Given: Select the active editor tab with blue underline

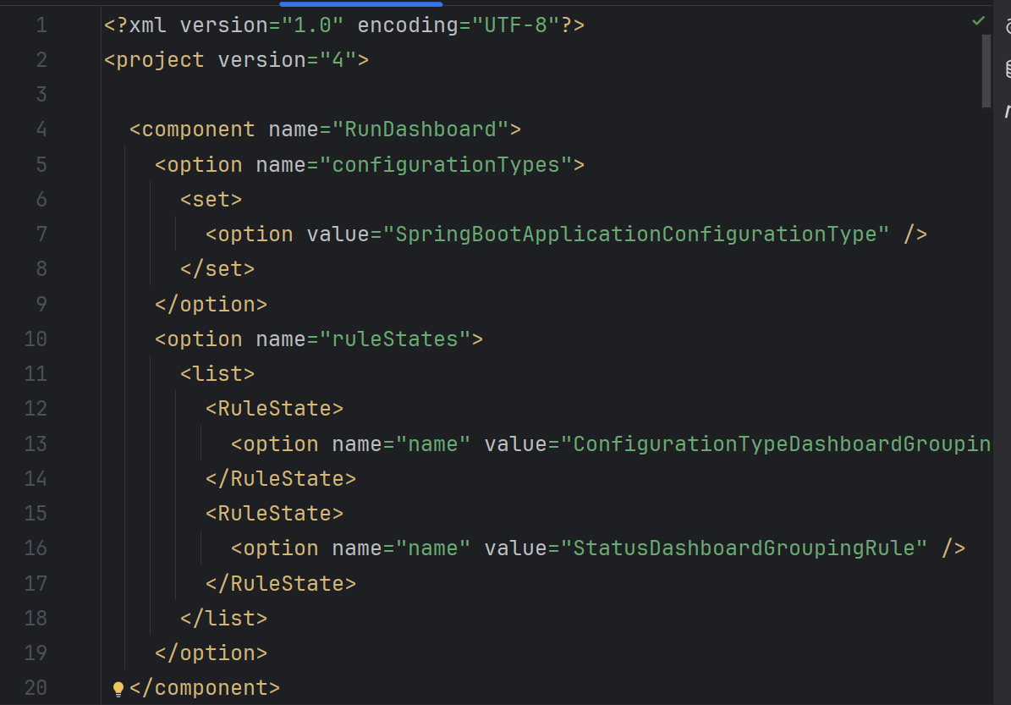Looking at the screenshot, I should (360, 3).
